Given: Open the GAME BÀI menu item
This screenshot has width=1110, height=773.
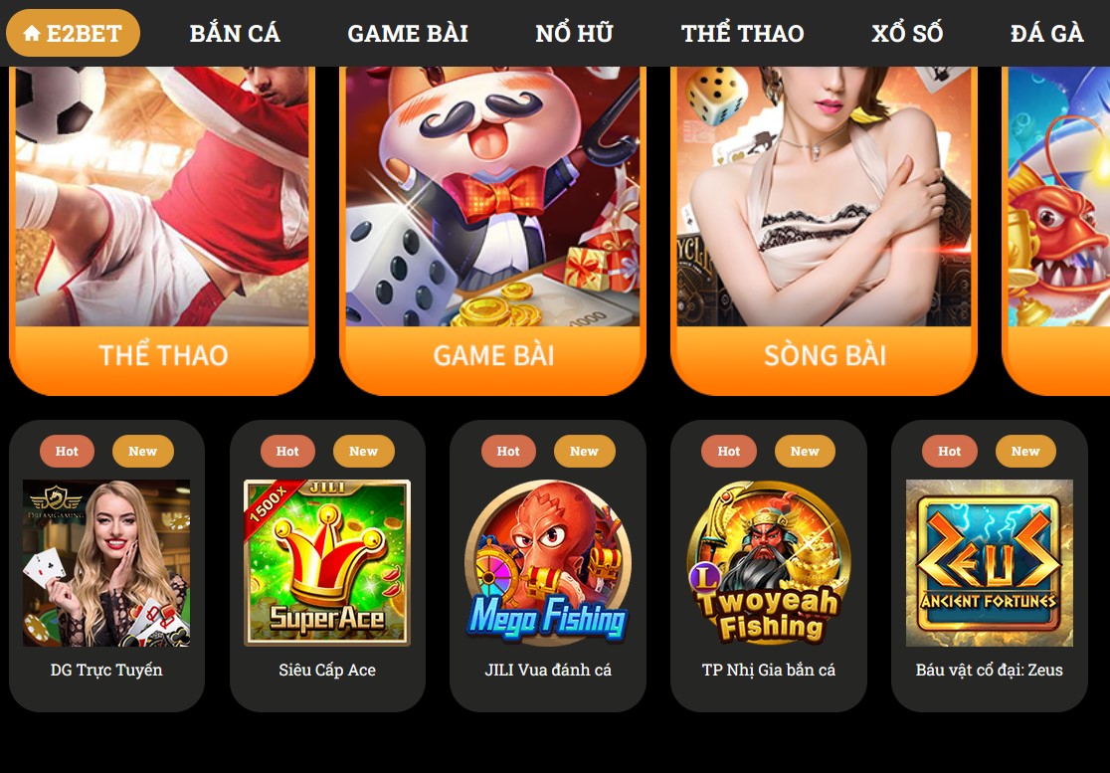Looking at the screenshot, I should (408, 33).
